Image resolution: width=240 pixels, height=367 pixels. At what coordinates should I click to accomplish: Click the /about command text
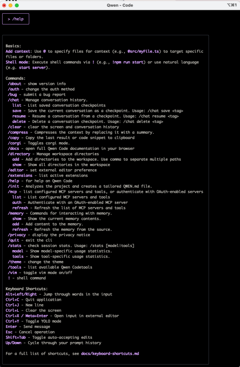coord(15,84)
